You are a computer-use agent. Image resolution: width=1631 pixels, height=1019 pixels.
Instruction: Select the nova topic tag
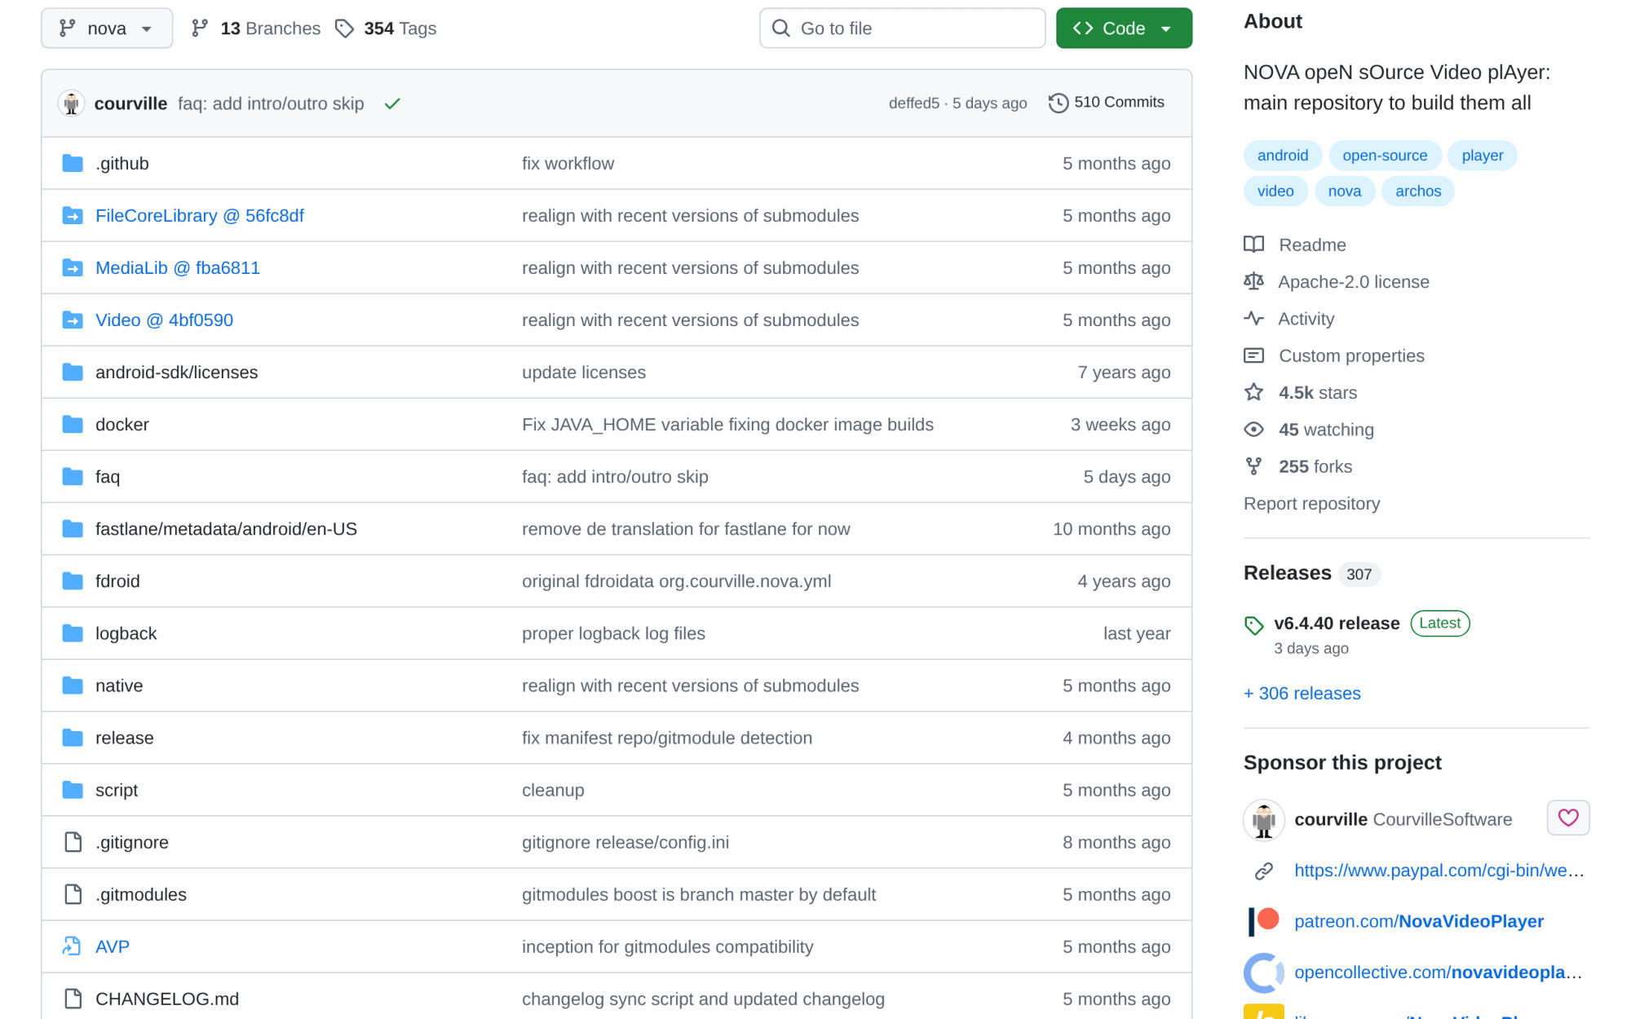(1344, 192)
